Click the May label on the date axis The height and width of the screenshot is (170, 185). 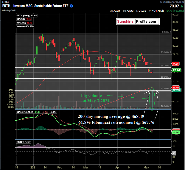(146, 167)
